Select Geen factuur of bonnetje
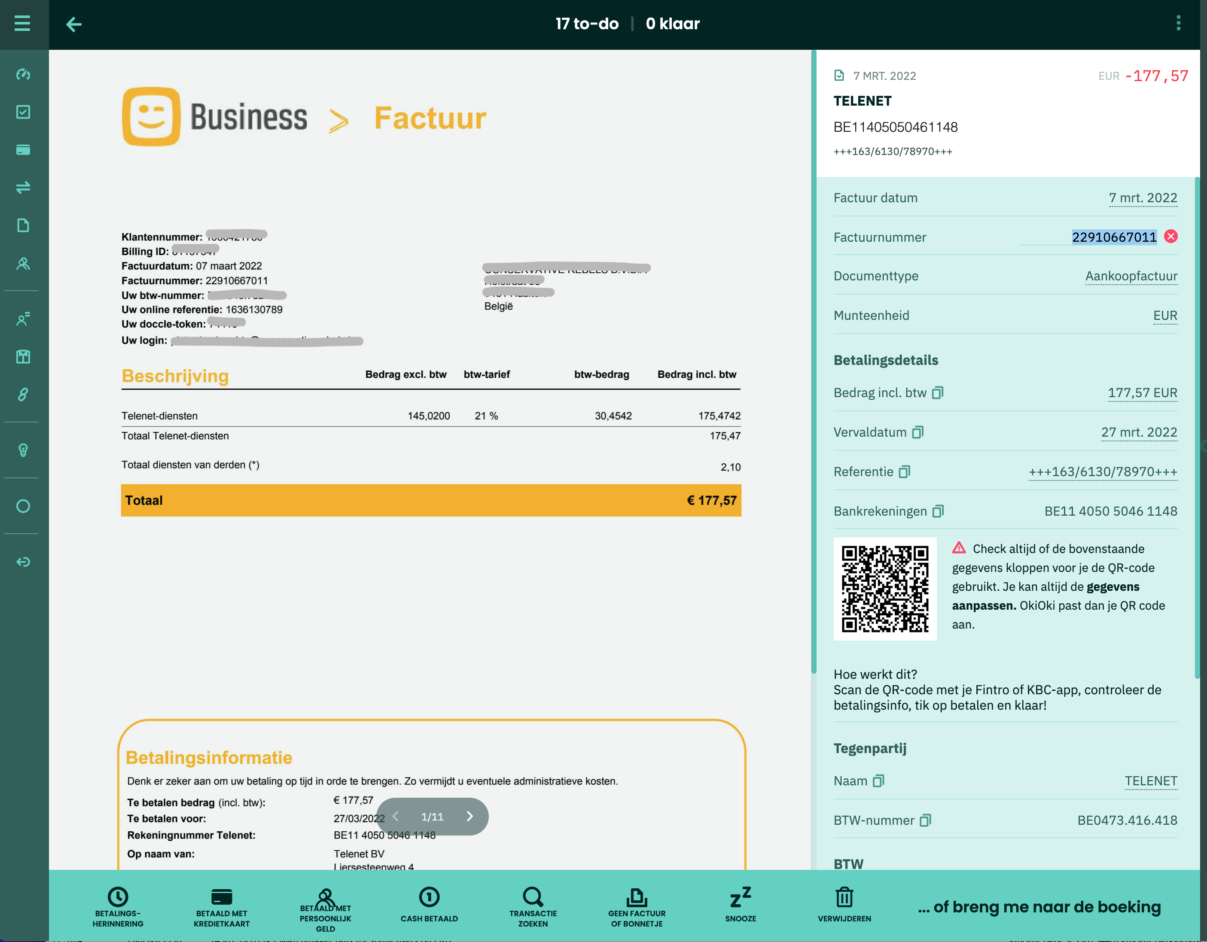Viewport: 1207px width, 942px height. (637, 907)
